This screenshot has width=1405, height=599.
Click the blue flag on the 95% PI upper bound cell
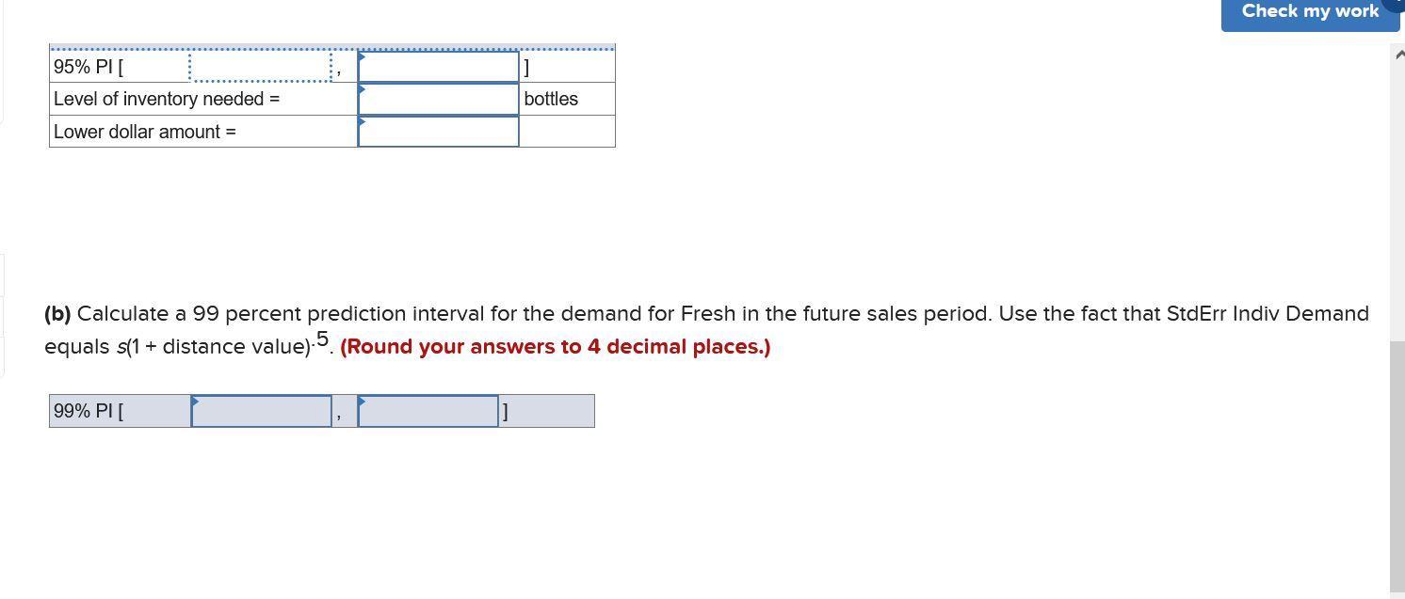pyautogui.click(x=362, y=56)
